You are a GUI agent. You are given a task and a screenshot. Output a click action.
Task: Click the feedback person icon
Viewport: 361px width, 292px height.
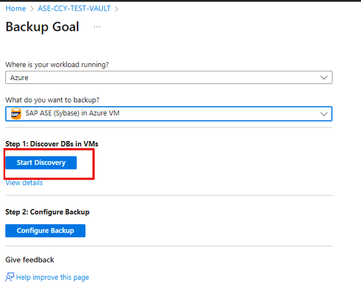pyautogui.click(x=10, y=277)
